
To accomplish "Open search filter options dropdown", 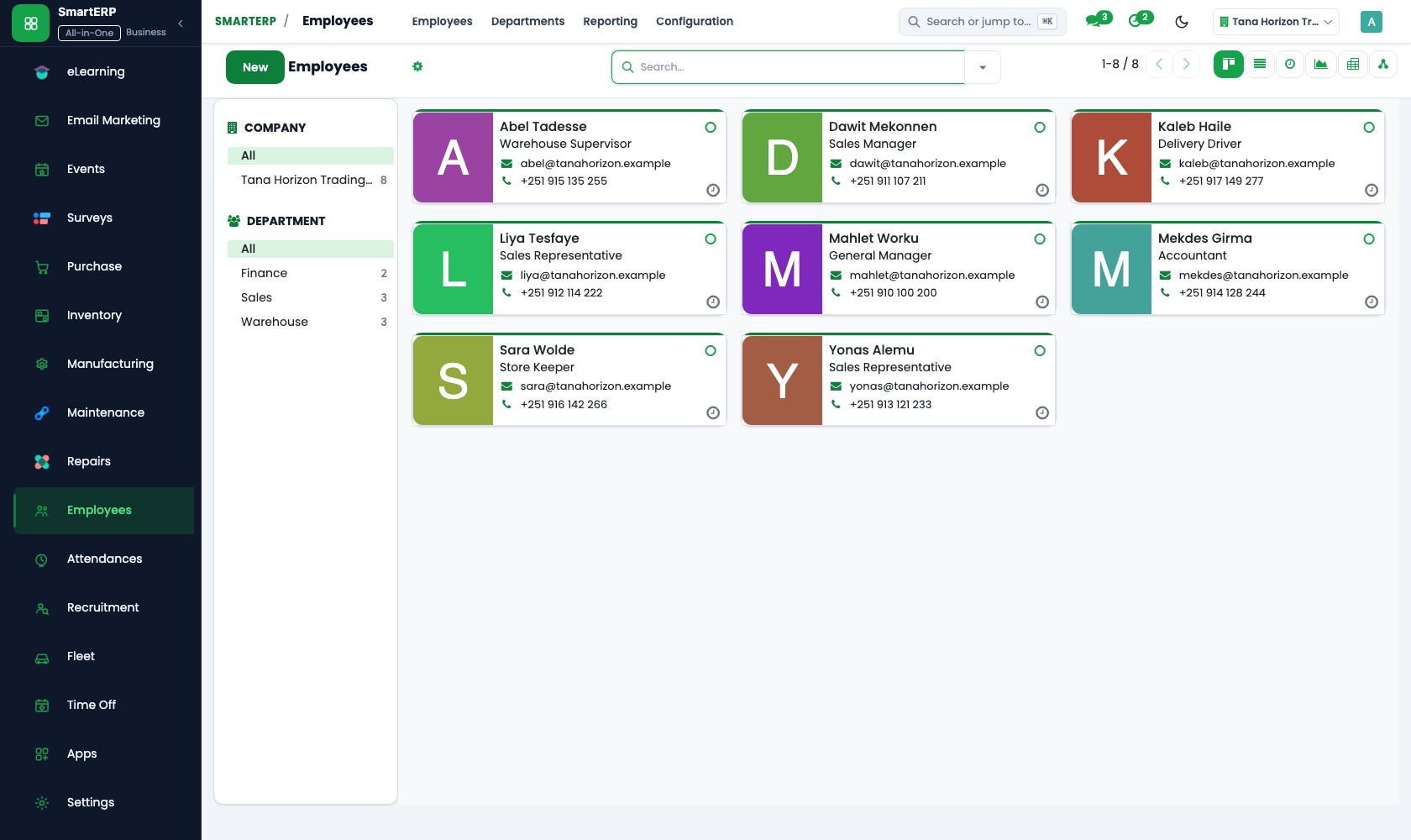I will [x=983, y=67].
